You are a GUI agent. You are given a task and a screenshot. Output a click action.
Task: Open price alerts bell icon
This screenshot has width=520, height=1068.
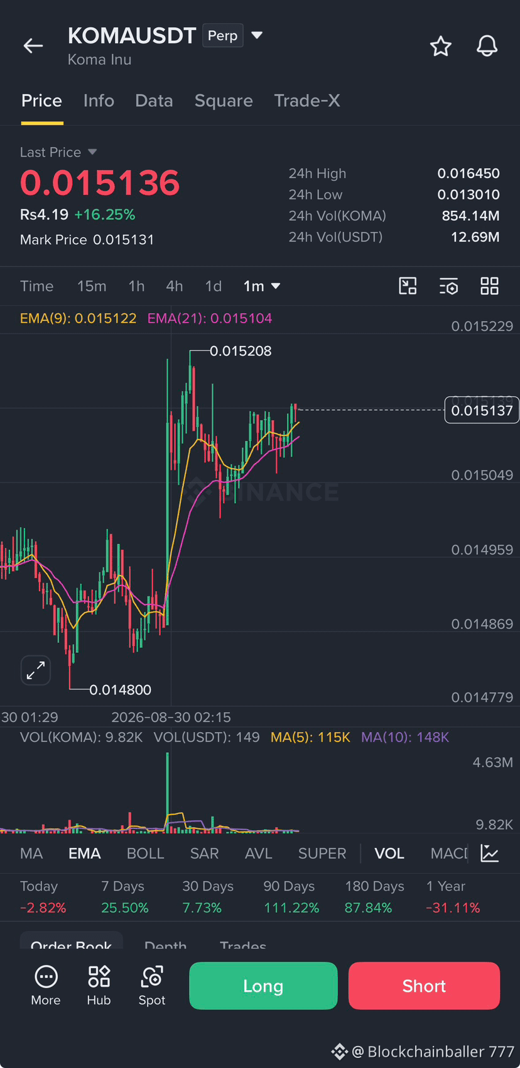point(487,46)
